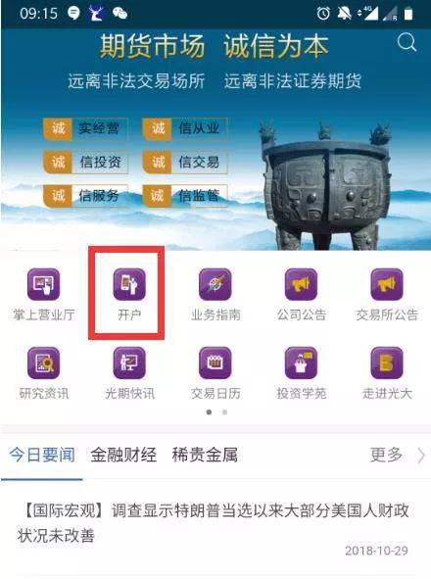431x579 pixels.
Task: Open 公司公告 megaphone icon
Action: click(x=301, y=284)
